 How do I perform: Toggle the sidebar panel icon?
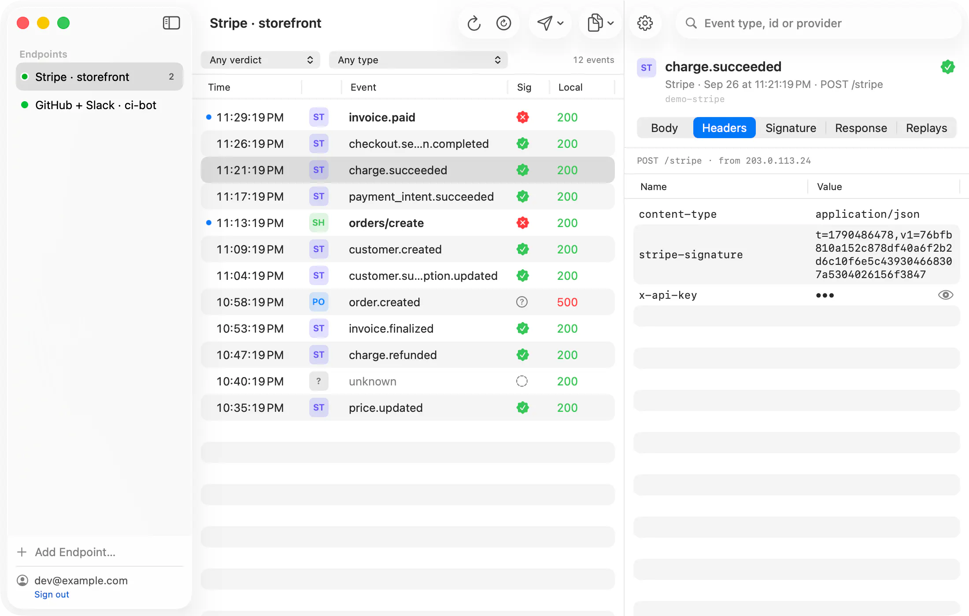171,23
